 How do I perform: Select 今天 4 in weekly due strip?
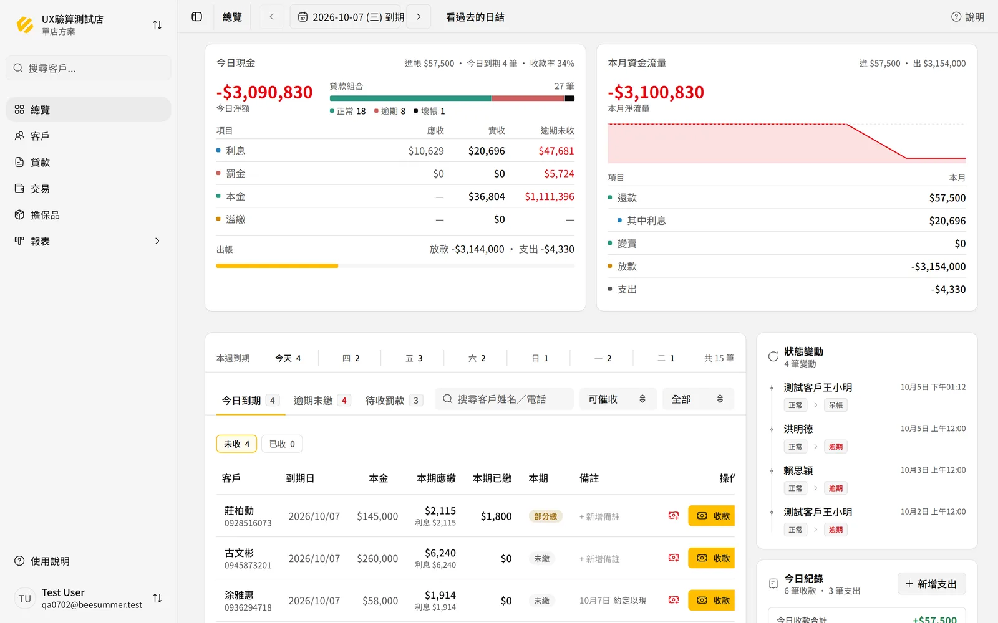(288, 358)
